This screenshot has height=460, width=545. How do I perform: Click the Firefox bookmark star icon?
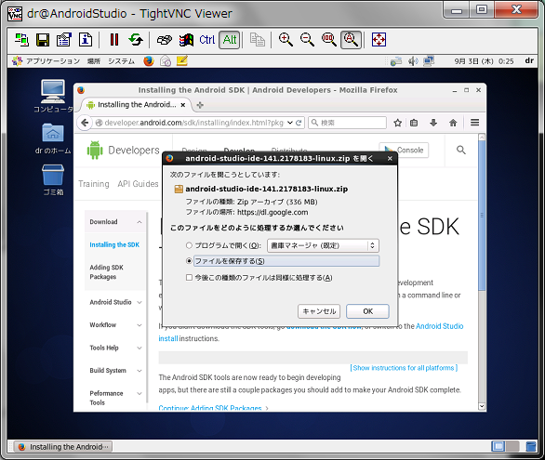tap(398, 123)
